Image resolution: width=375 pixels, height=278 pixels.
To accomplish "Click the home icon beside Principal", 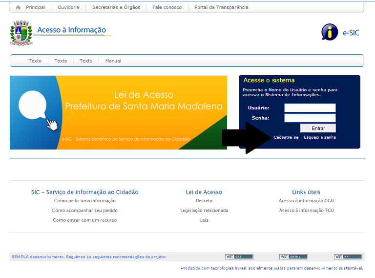I will [18, 7].
